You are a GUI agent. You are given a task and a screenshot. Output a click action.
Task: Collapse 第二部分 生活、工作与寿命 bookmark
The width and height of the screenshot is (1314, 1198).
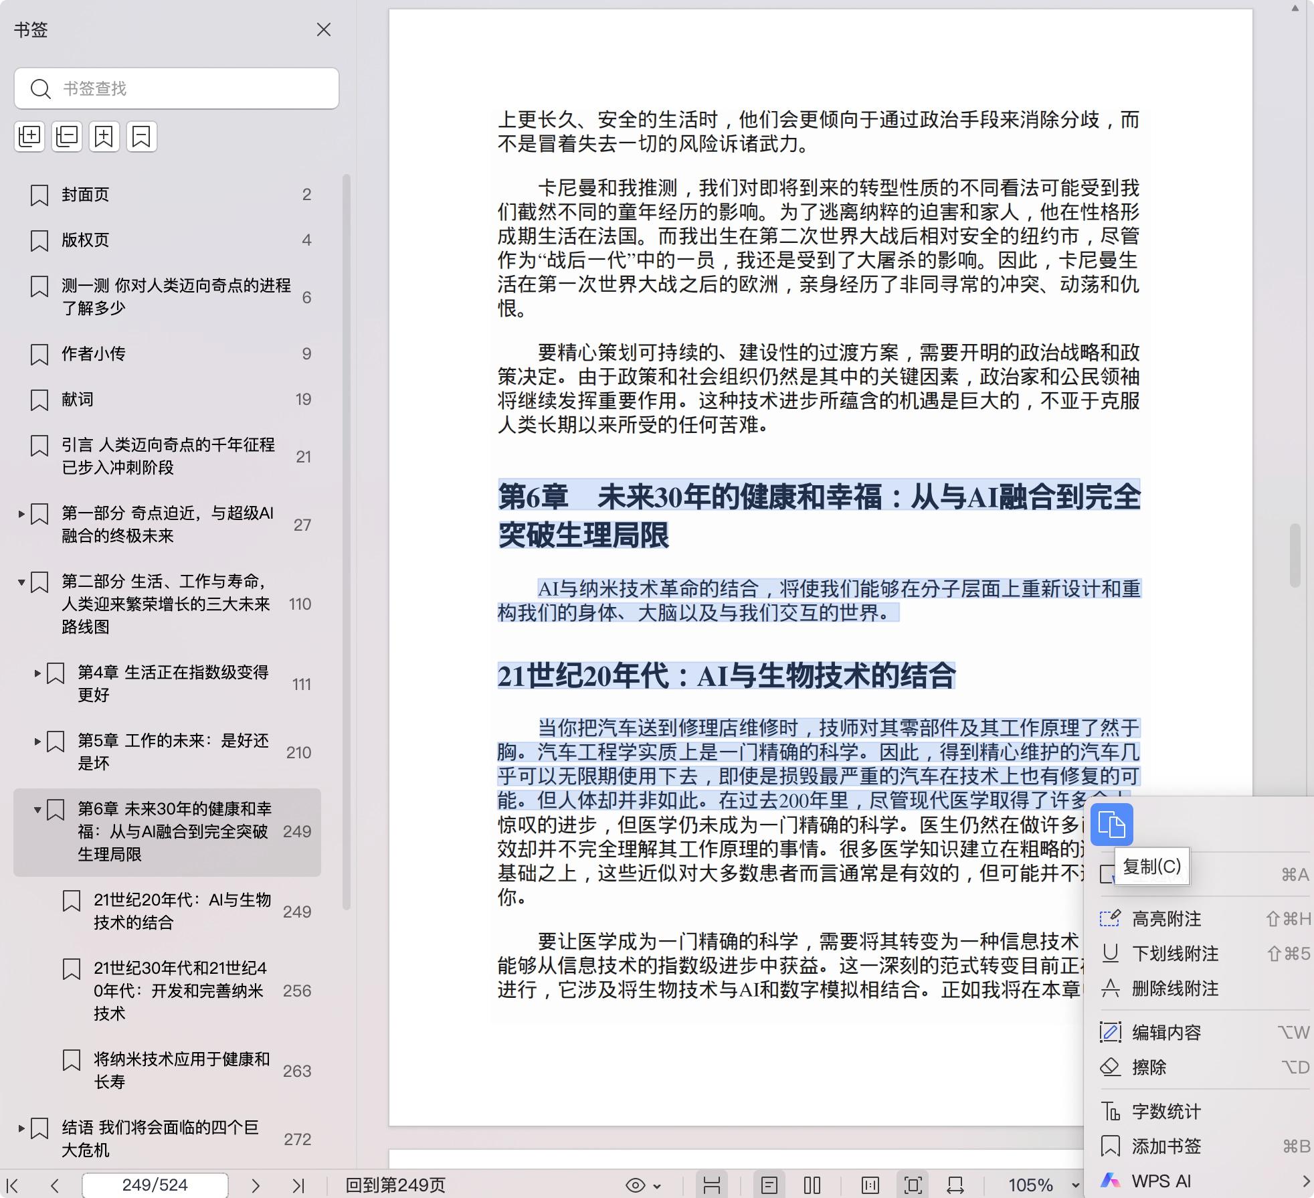pos(21,582)
